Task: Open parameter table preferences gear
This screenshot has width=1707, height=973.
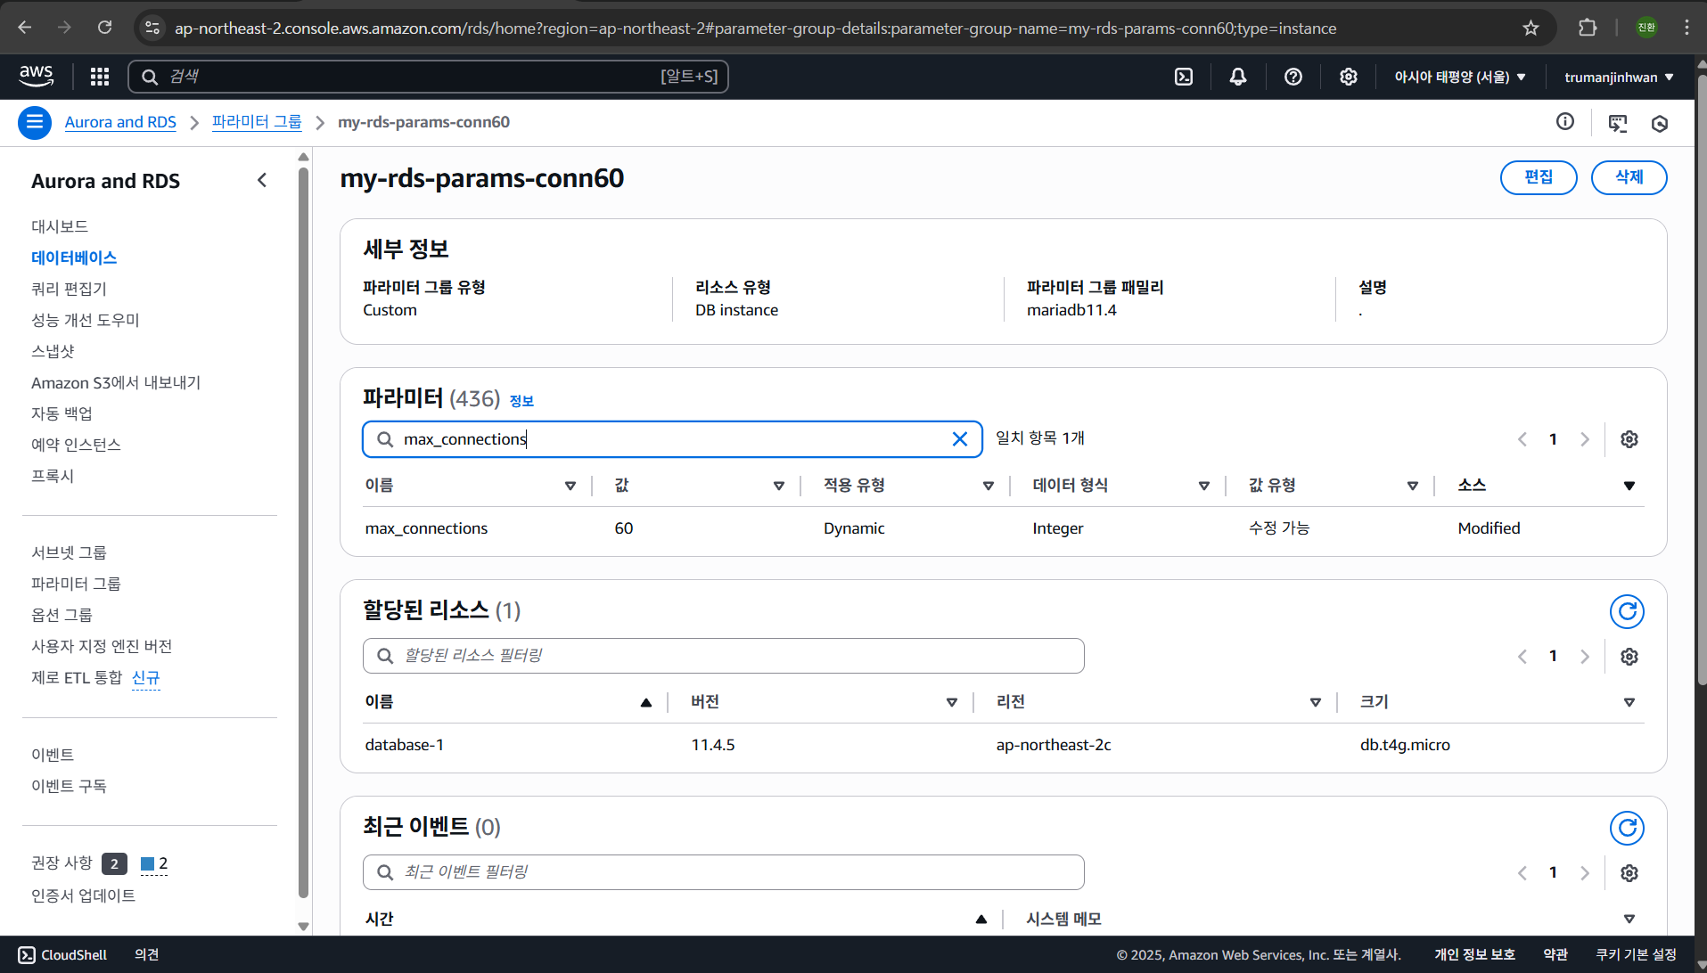Action: coord(1629,439)
